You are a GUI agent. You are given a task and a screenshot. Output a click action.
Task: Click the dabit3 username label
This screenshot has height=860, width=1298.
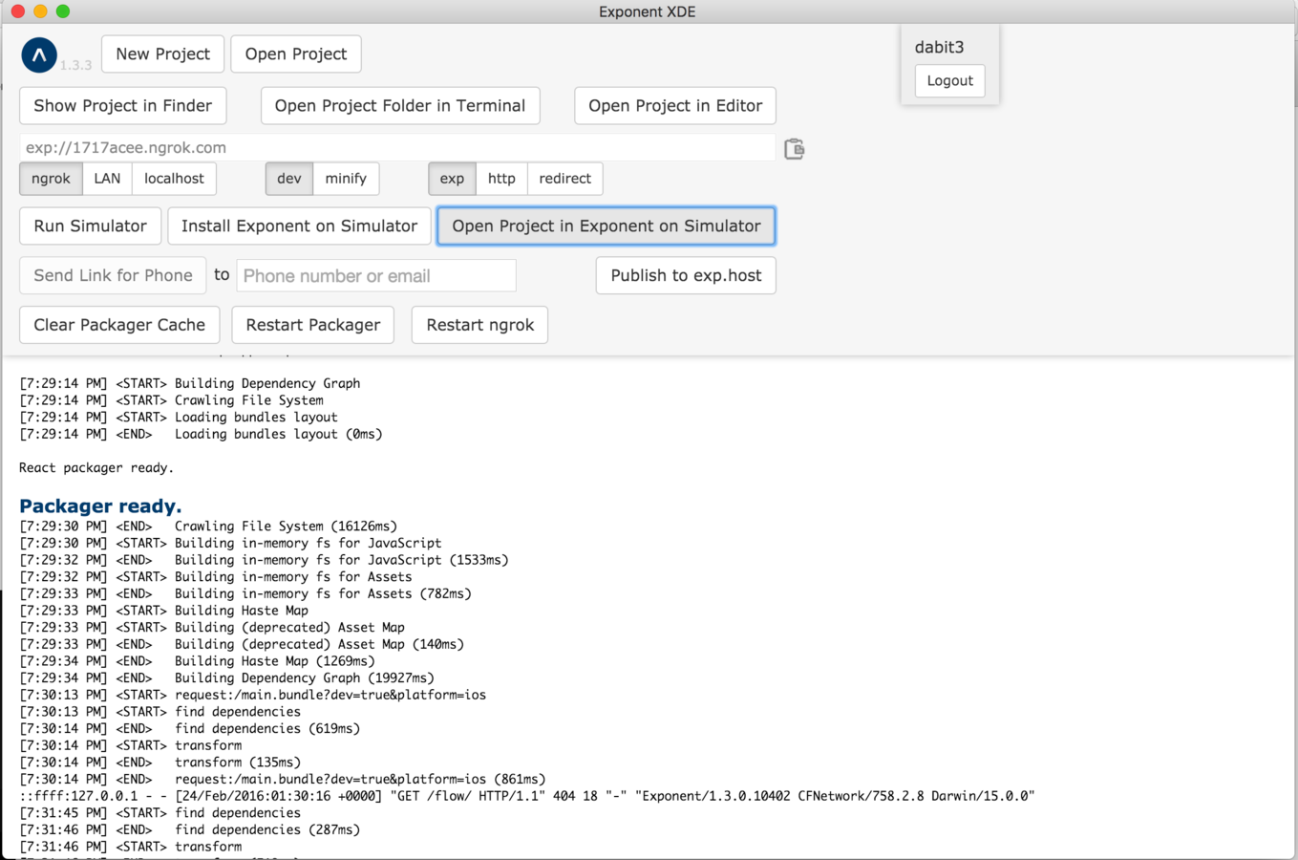940,47
